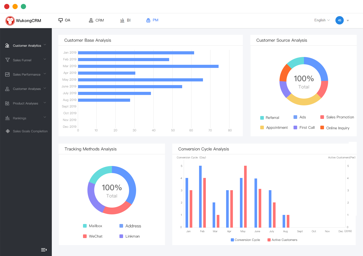Click the Sales Performance chart icon
The width and height of the screenshot is (363, 256).
coord(7,74)
